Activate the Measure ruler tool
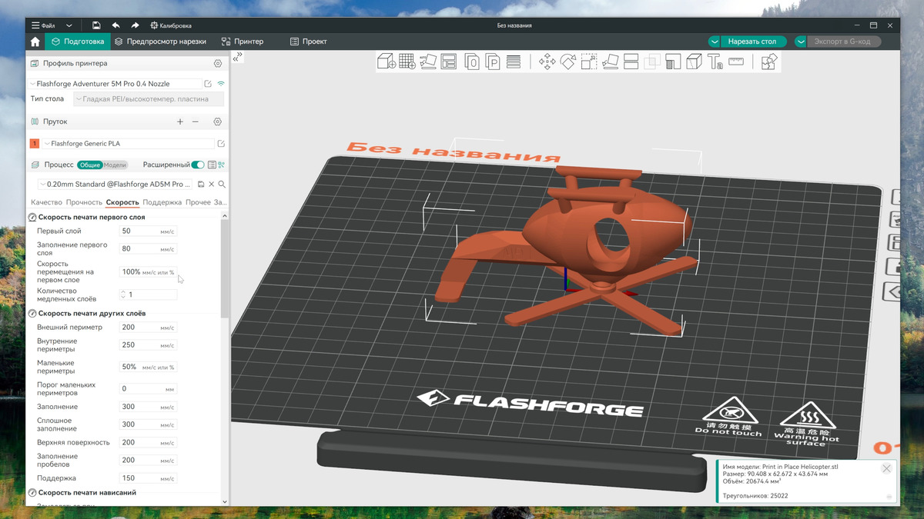The image size is (924, 519). [735, 62]
